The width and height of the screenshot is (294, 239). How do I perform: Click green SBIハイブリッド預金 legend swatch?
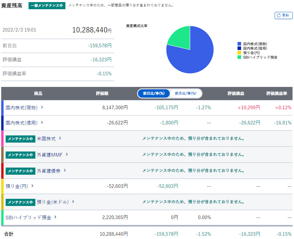[x=239, y=57]
